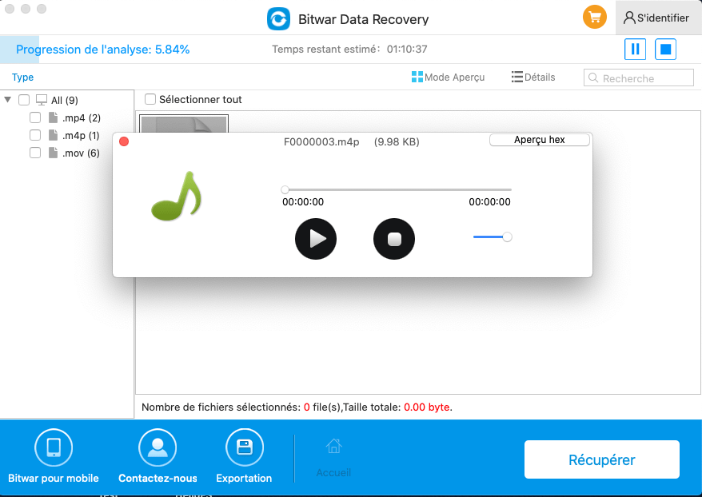This screenshot has width=702, height=497.
Task: Stop the analysis scan
Action: [x=665, y=50]
